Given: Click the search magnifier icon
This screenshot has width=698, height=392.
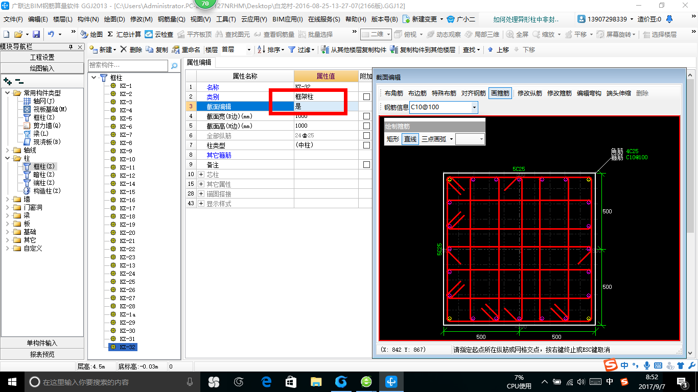Looking at the screenshot, I should 174,65.
